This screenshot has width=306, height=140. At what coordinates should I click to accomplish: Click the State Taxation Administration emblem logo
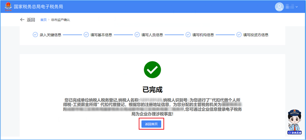8,6
